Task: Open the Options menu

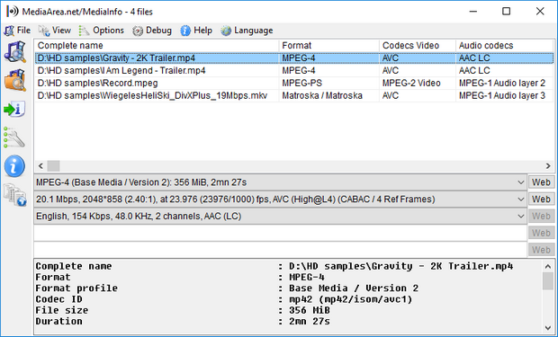Action: click(x=102, y=31)
